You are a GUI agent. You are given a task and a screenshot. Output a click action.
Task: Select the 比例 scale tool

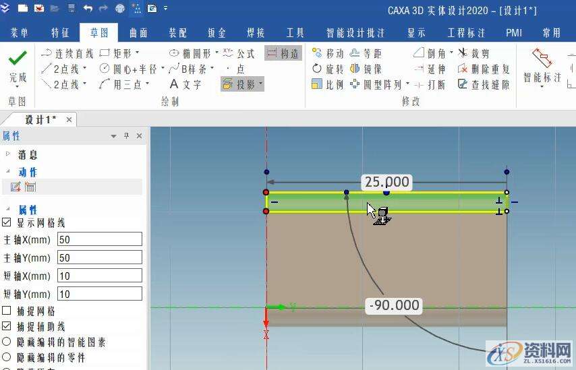[x=327, y=85]
